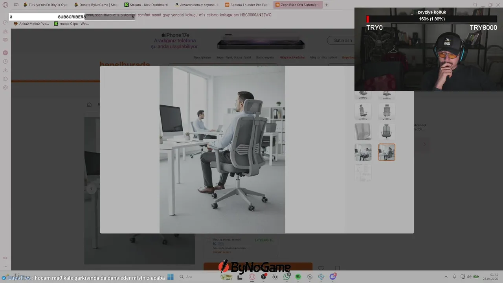Click the GX control icon in sidebar
This screenshot has width=503, height=283.
pos(5,258)
